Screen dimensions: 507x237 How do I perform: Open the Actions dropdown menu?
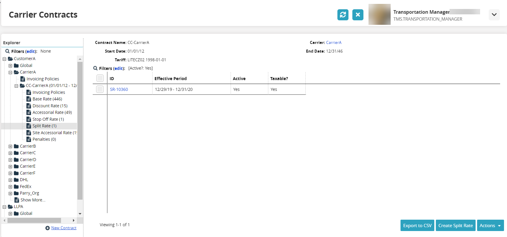(x=490, y=225)
